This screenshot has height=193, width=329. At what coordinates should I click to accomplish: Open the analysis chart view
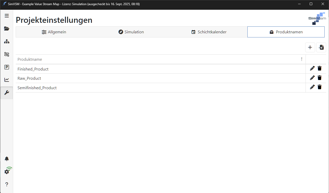[x=7, y=80]
